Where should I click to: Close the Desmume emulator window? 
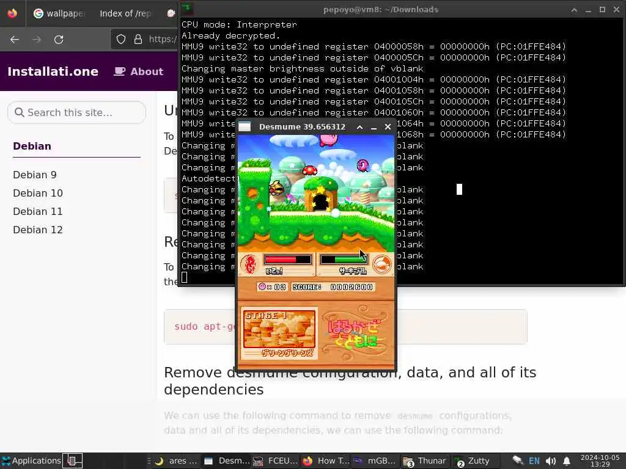pos(388,127)
